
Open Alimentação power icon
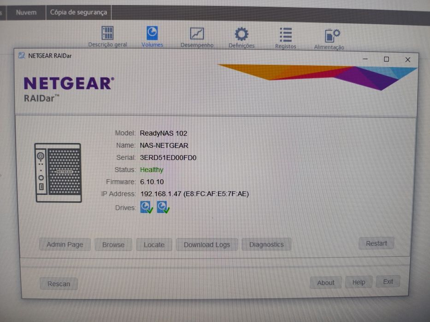tap(329, 39)
